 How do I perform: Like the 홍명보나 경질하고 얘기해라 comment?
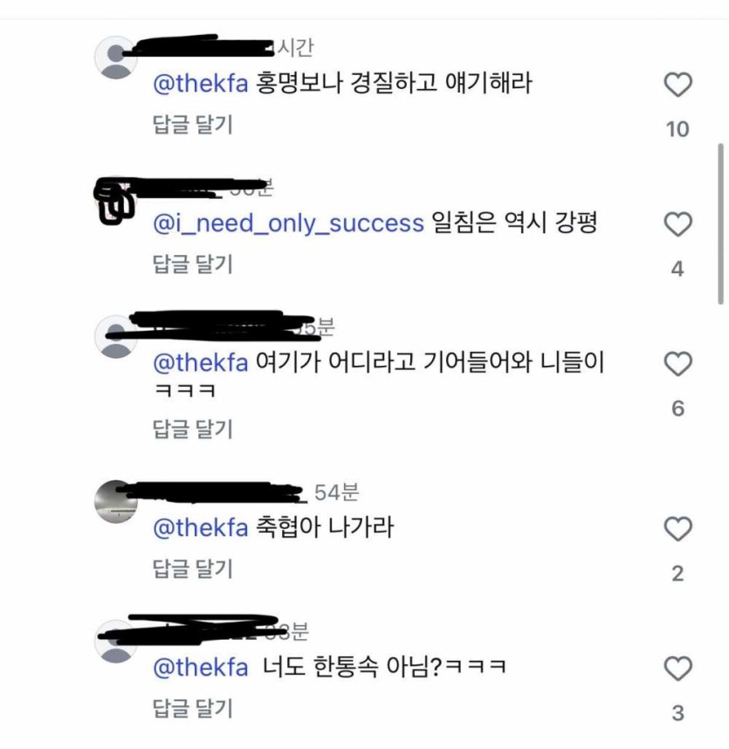pos(678,86)
